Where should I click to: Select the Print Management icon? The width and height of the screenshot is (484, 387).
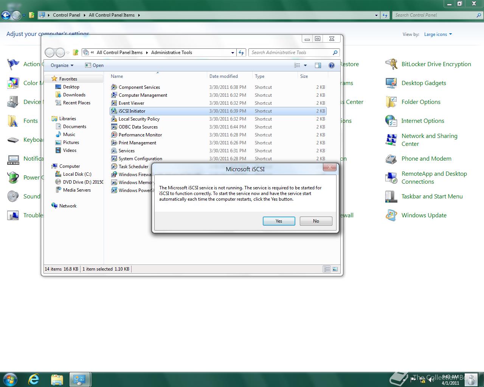coord(114,143)
